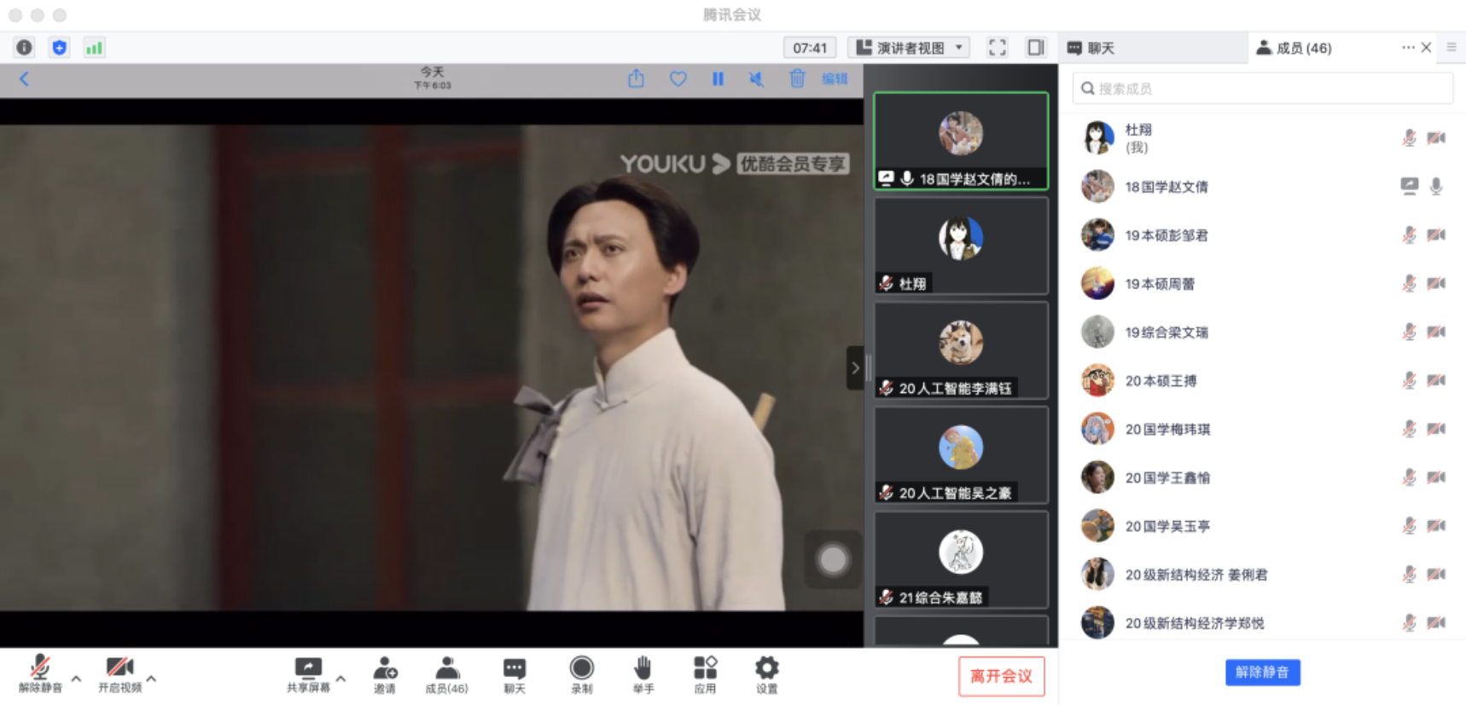This screenshot has width=1466, height=706.
Task: Click the meeting timer 07:41
Action: coord(810,48)
